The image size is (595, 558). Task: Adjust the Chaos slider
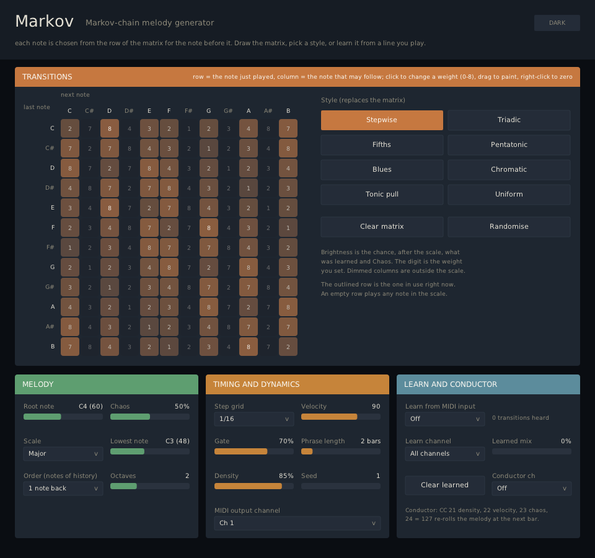click(150, 417)
